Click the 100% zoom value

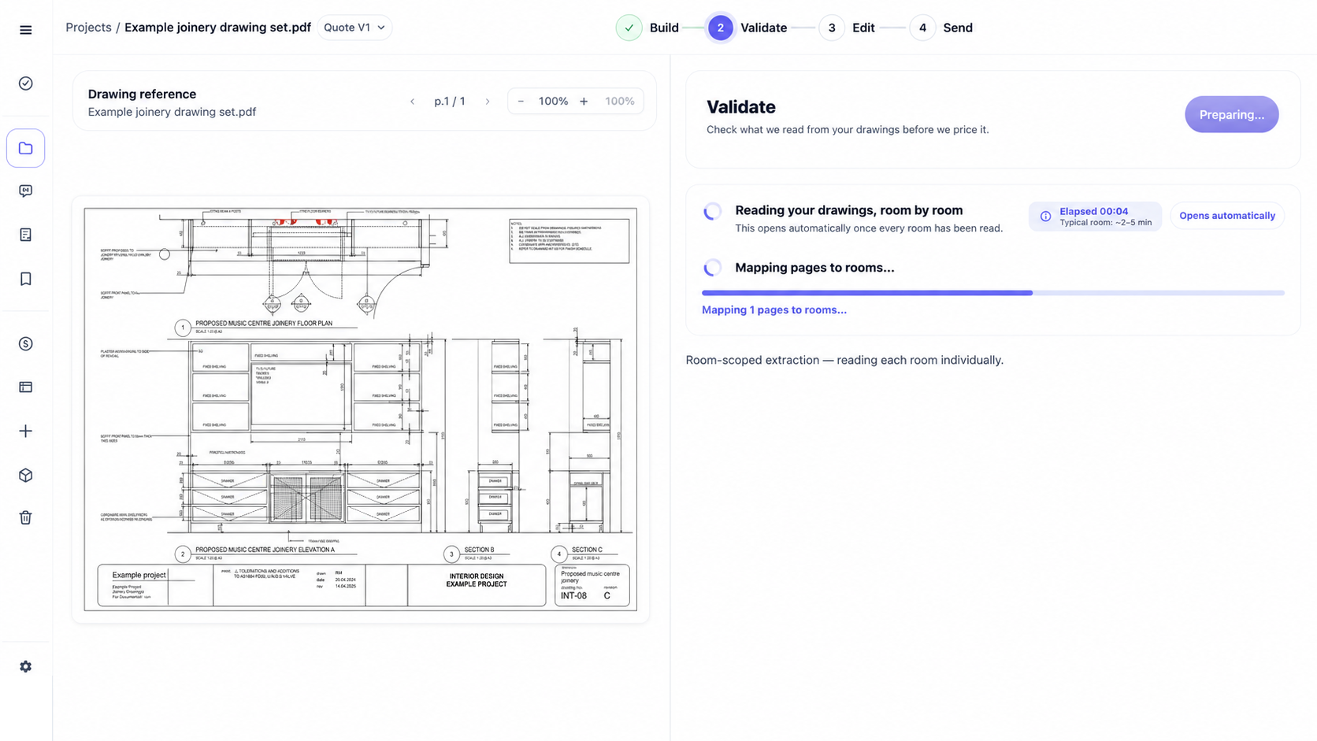tap(553, 102)
